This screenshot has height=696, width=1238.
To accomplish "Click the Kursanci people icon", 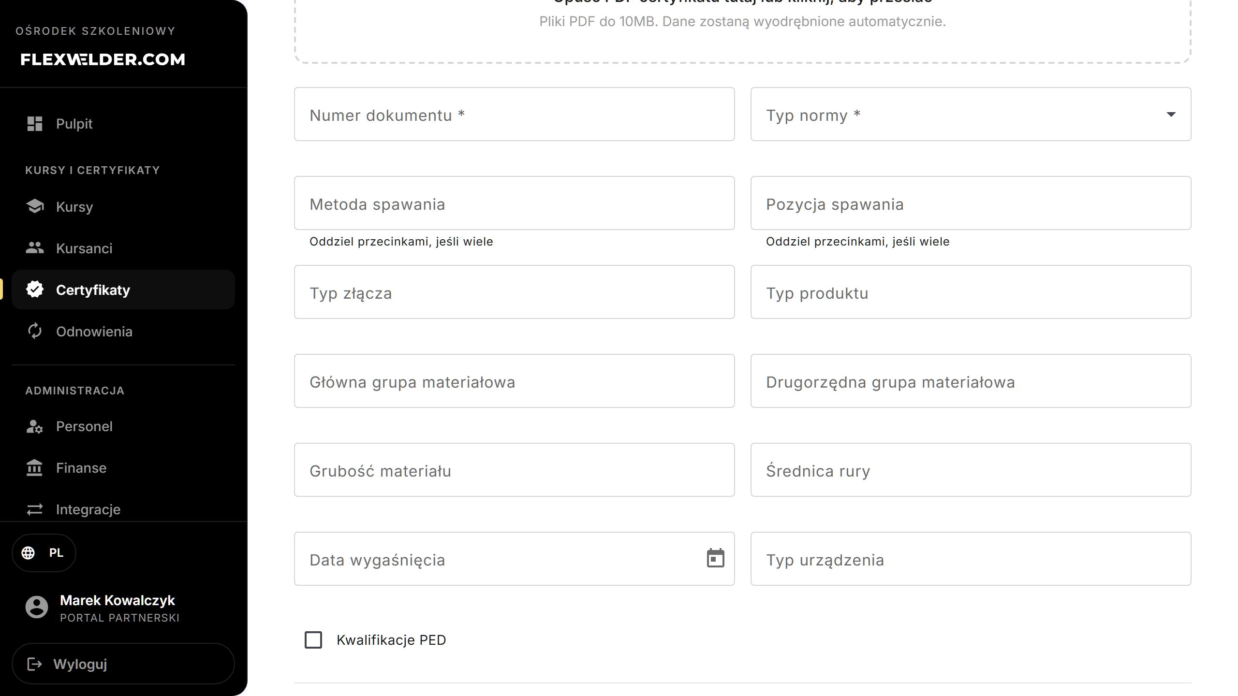I will click(35, 248).
